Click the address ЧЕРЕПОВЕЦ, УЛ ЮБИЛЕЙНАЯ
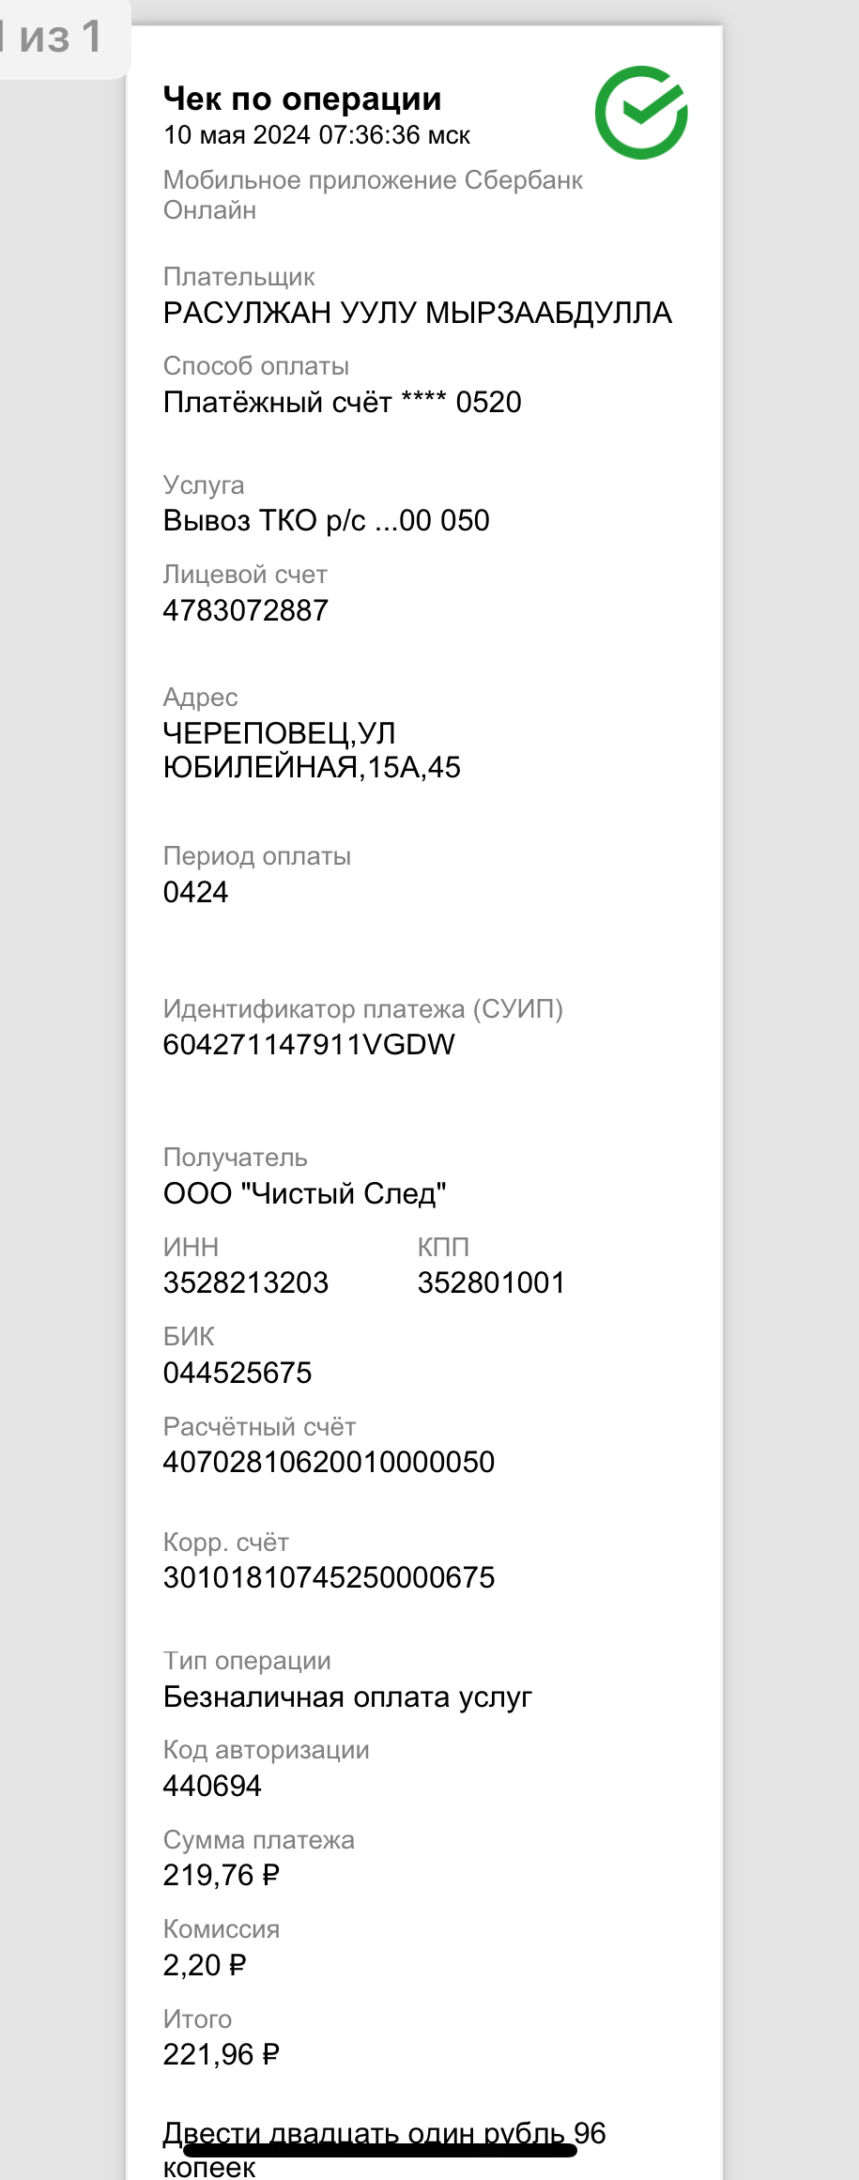 [x=311, y=750]
